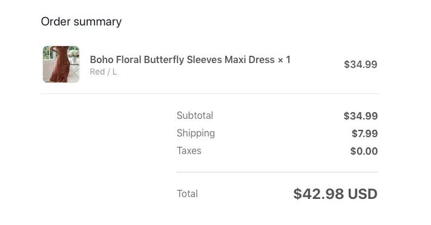Open the Boho Floral Butterfly Sleeves Maxi Dress title
431x225 pixels.
pos(182,60)
